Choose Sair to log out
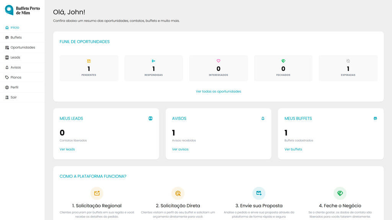 tap(22, 97)
